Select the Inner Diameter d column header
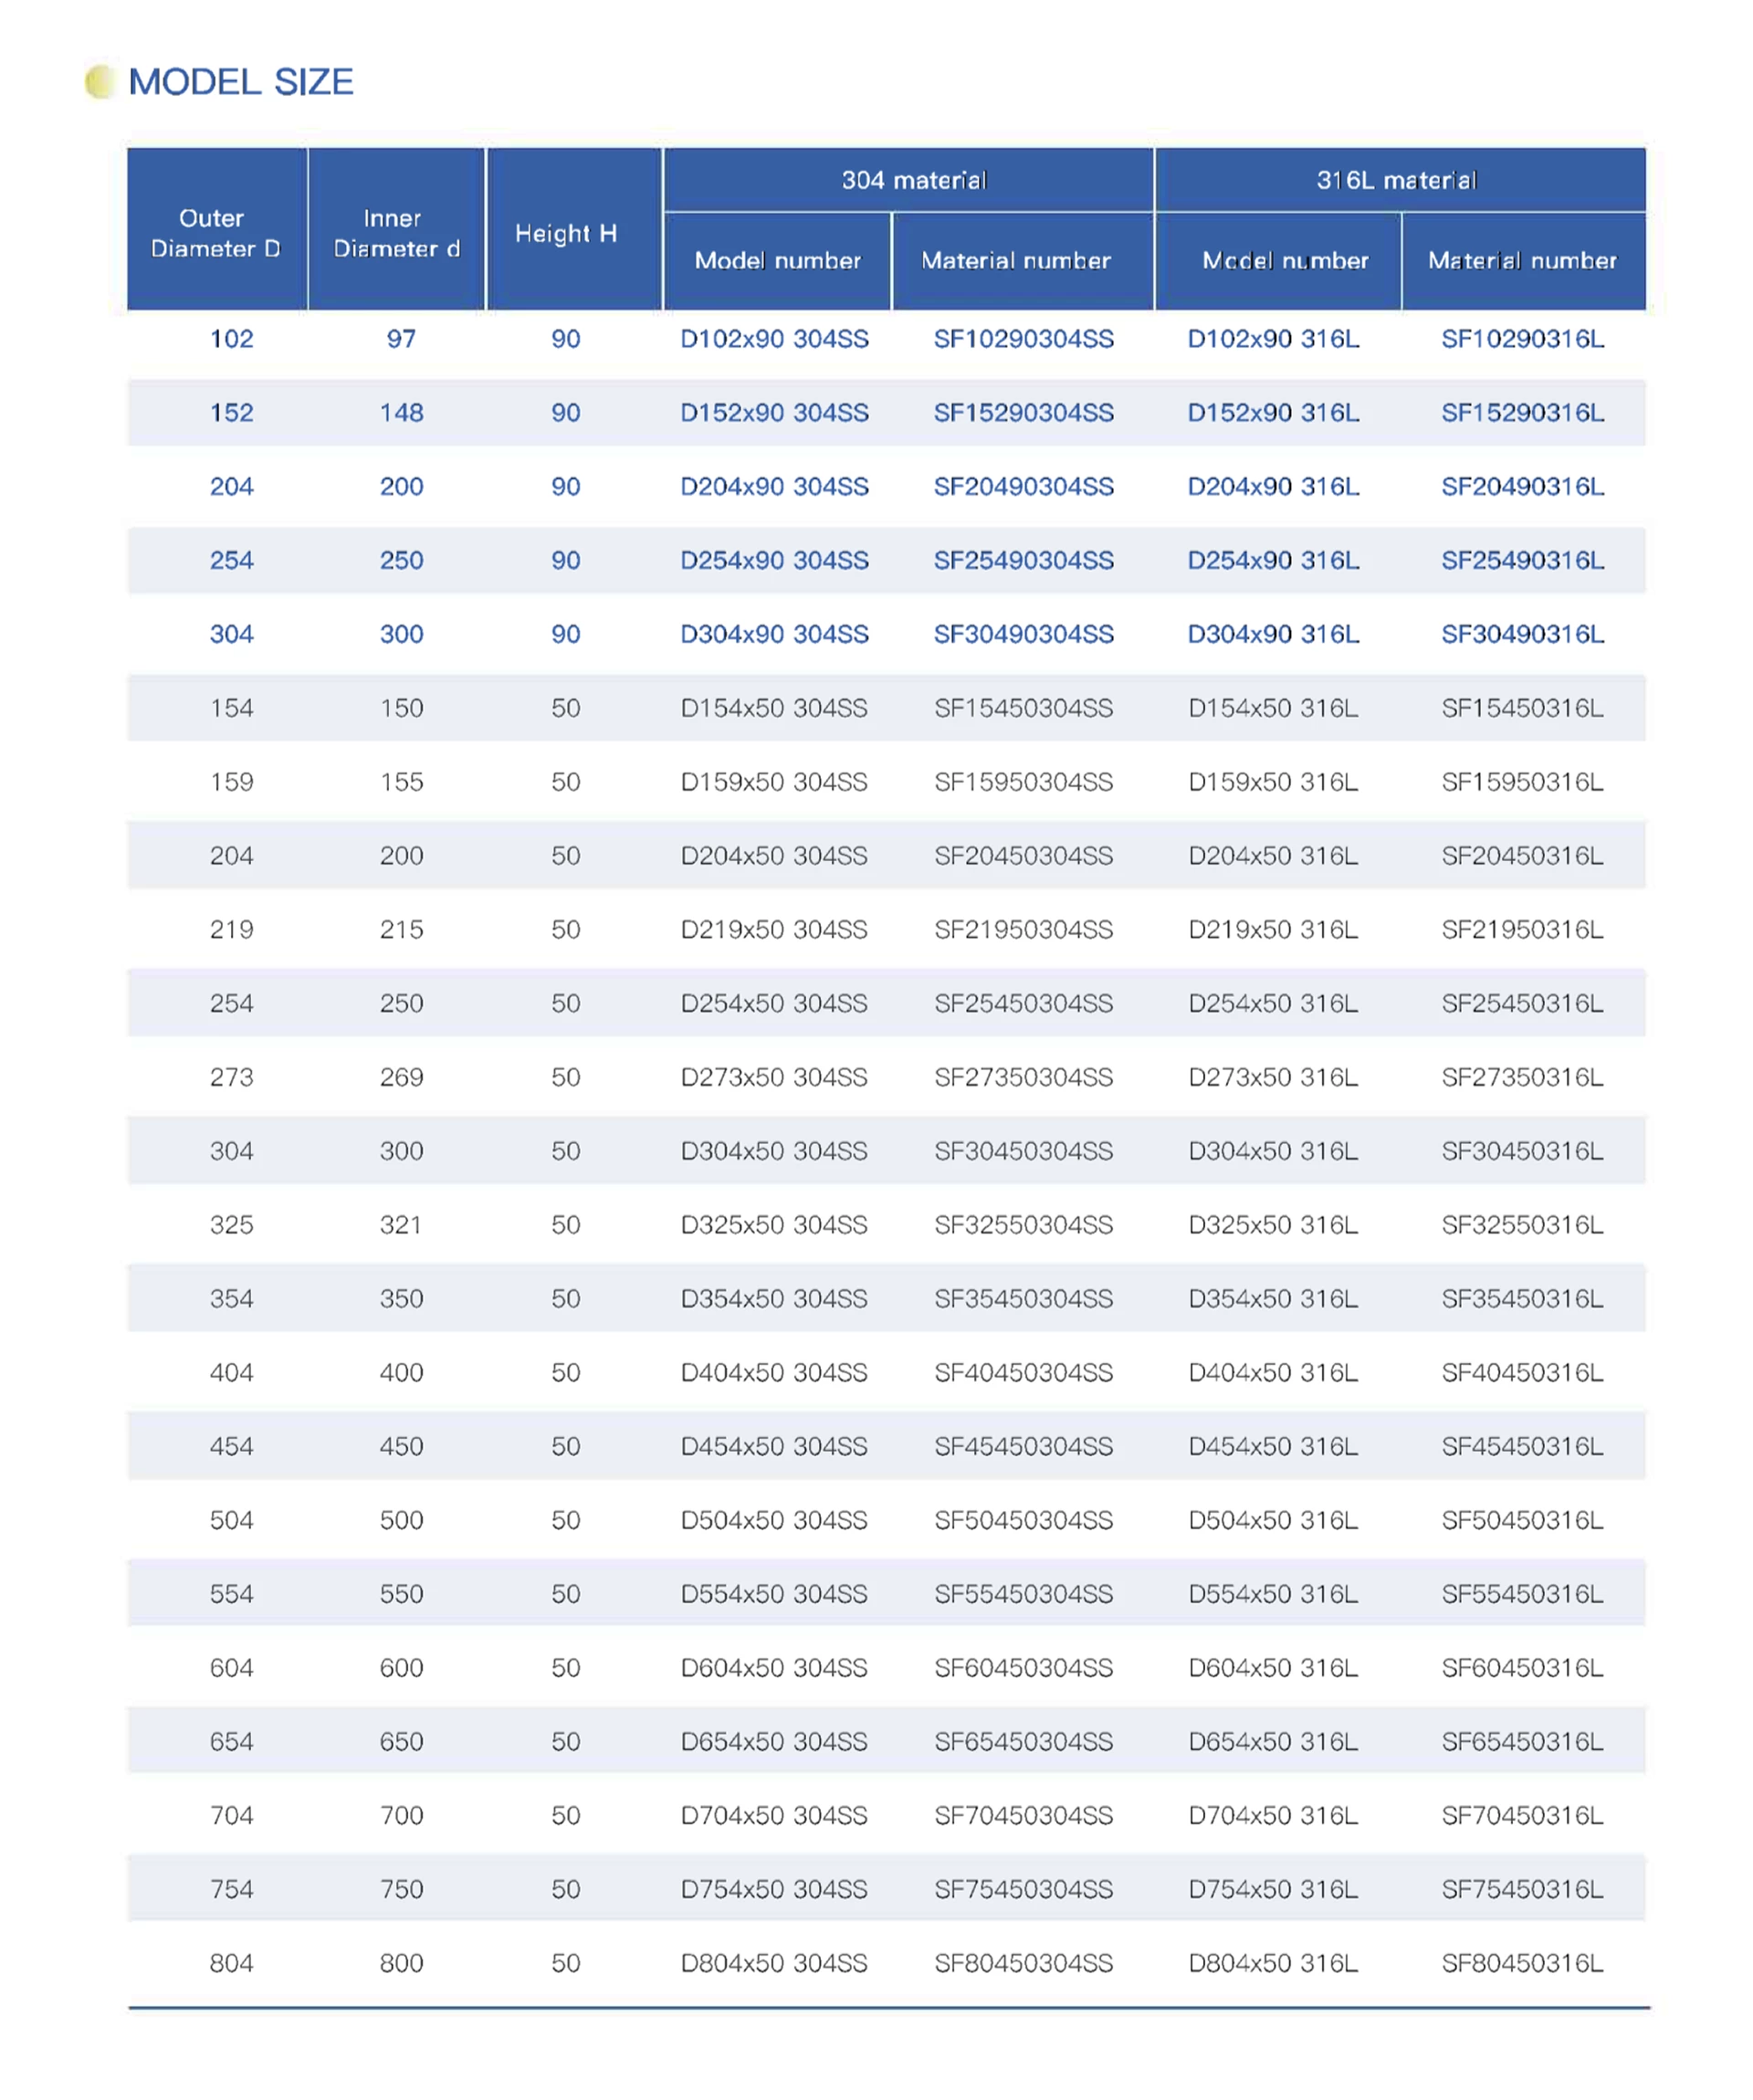 point(396,233)
